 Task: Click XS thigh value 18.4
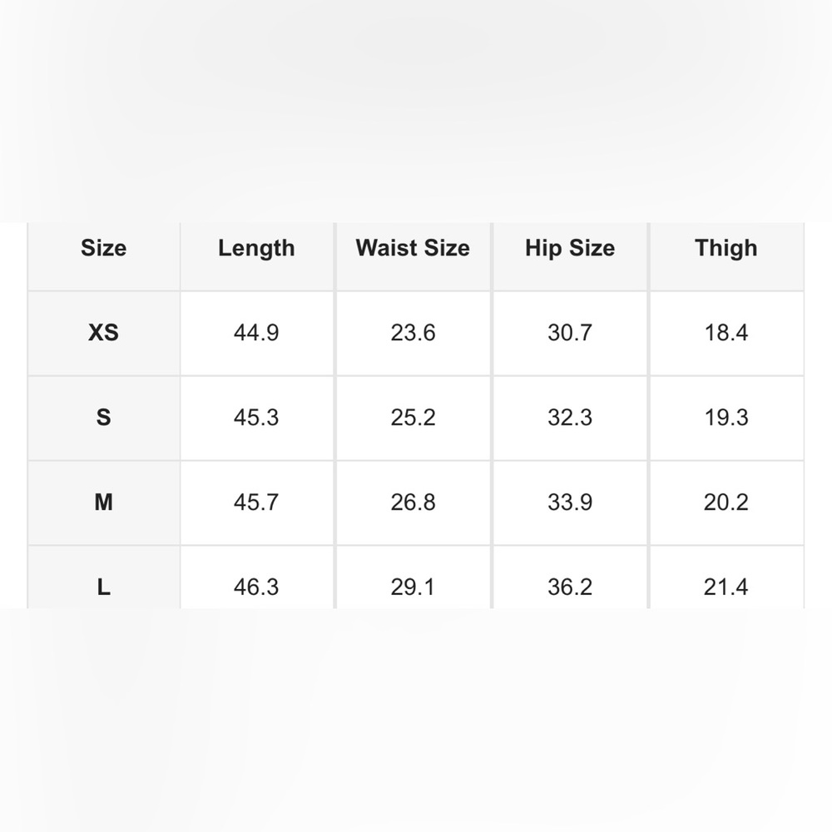[x=726, y=333]
